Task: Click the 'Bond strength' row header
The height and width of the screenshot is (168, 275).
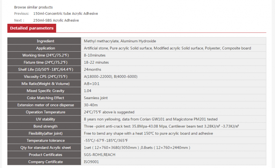Action: [44, 126]
